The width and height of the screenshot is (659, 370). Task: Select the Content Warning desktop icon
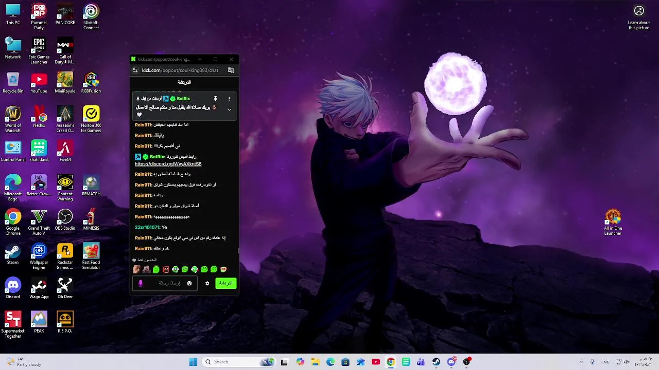(x=65, y=188)
